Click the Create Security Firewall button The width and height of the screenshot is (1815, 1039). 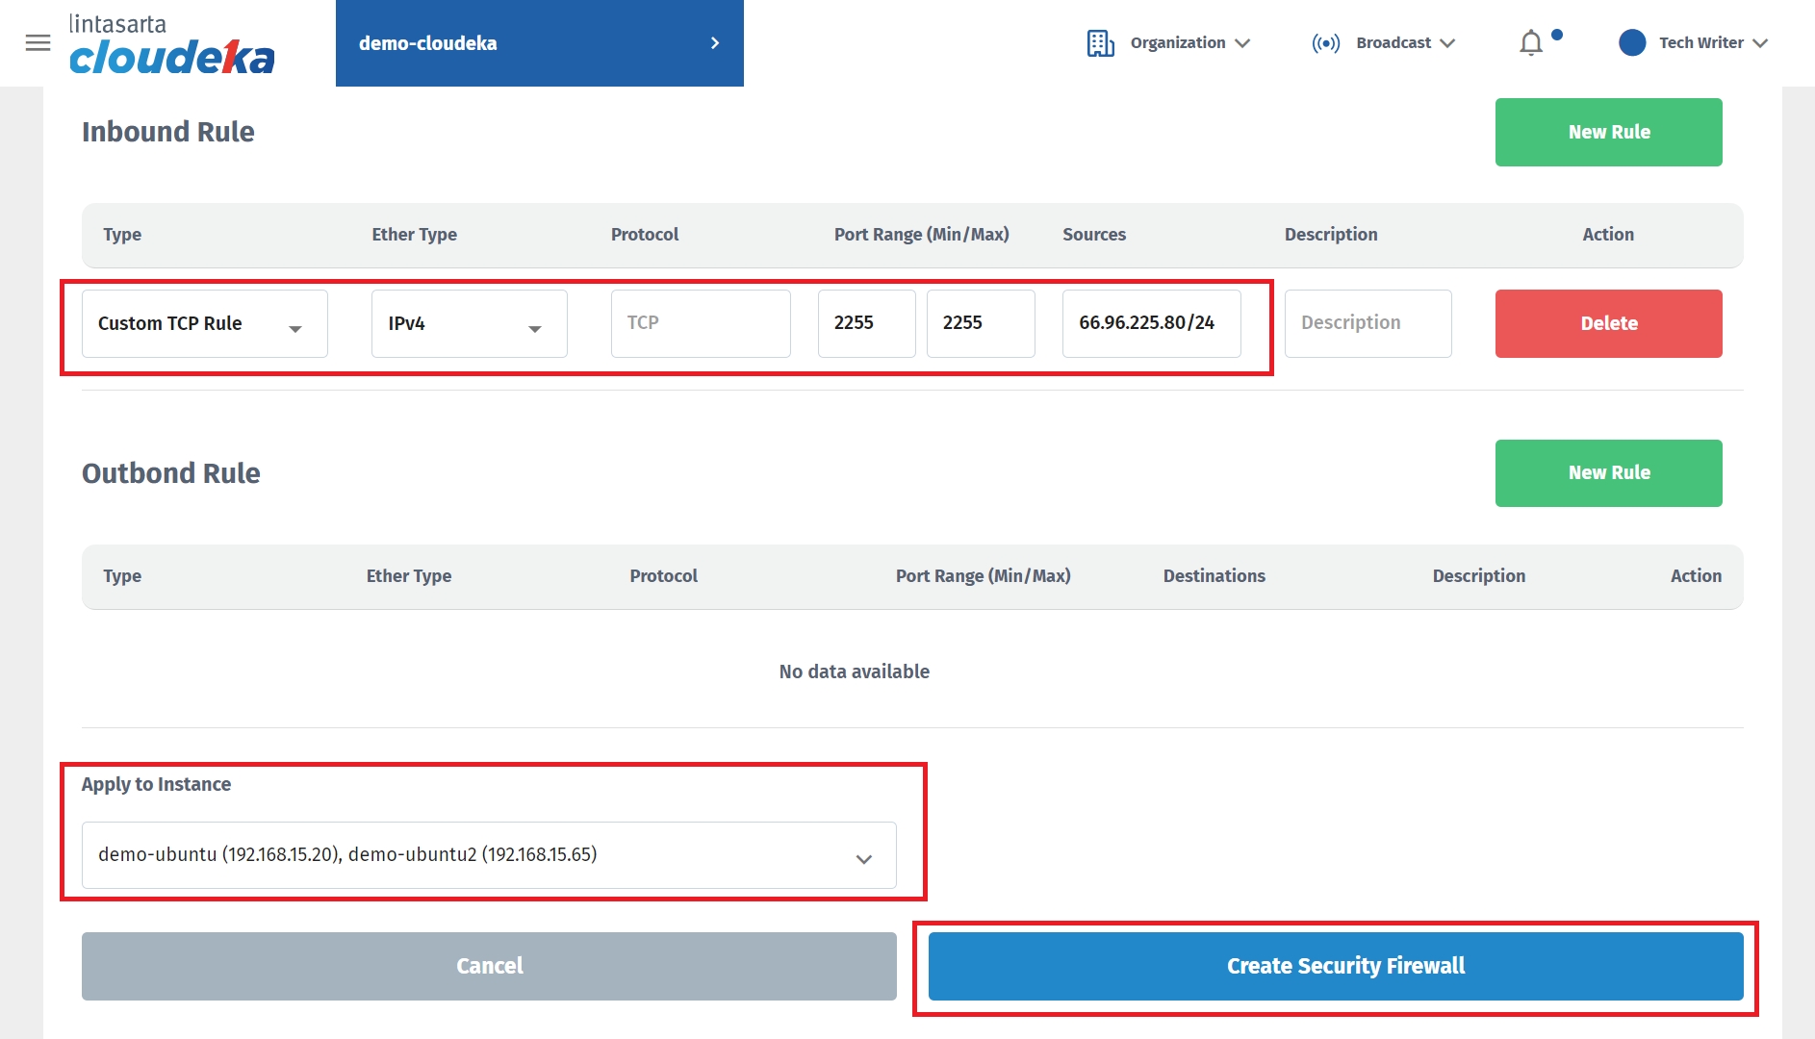[x=1335, y=966]
